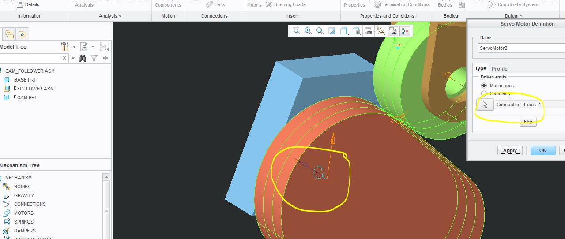Image resolution: width=565 pixels, height=239 pixels.
Task: Select the BODIES node
Action: pos(22,187)
